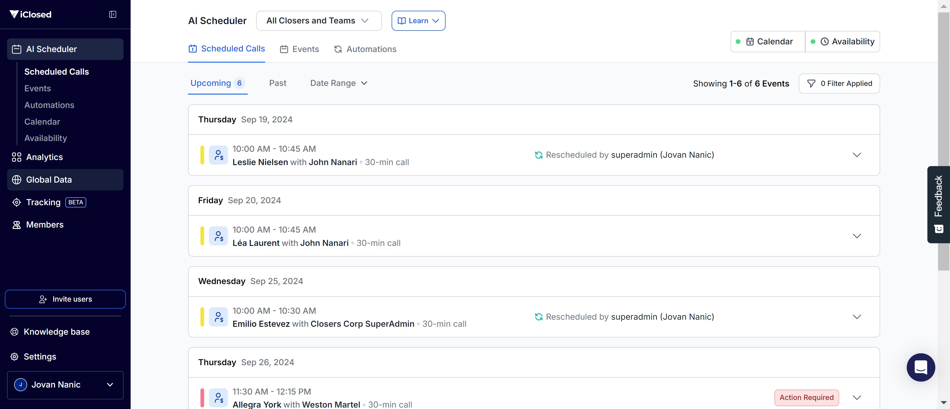This screenshot has width=950, height=409.
Task: Click the Global Data globe icon
Action: [x=16, y=179]
